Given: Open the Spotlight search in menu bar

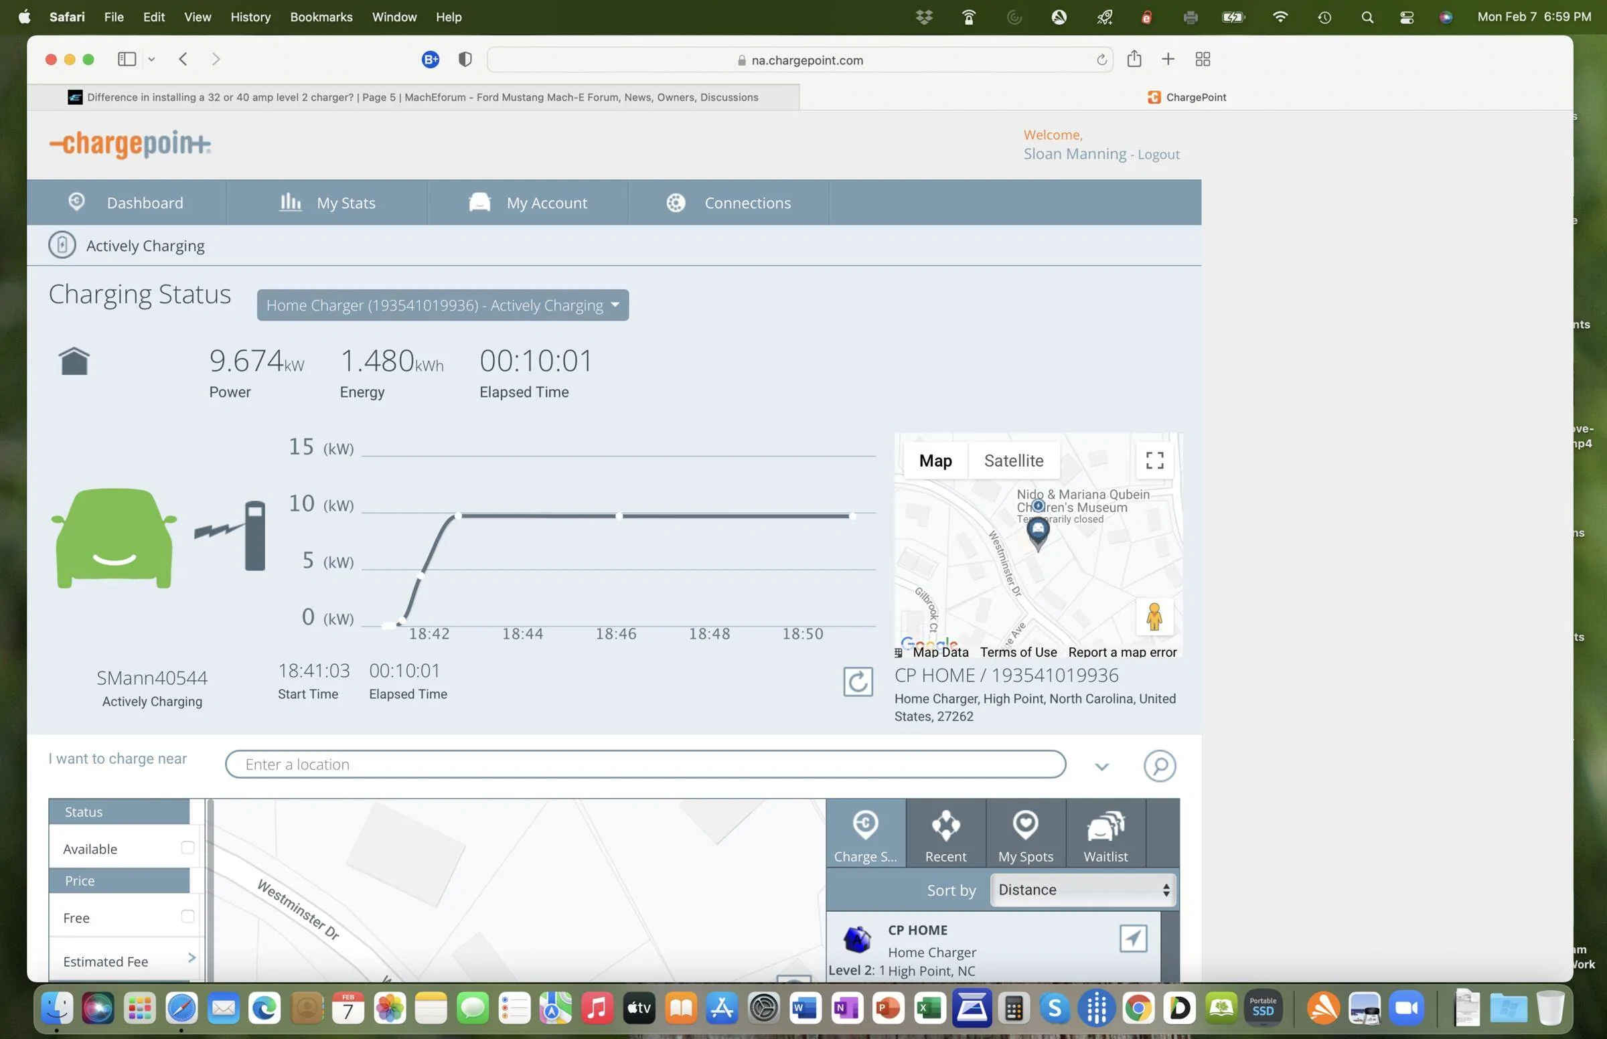Looking at the screenshot, I should (1367, 17).
